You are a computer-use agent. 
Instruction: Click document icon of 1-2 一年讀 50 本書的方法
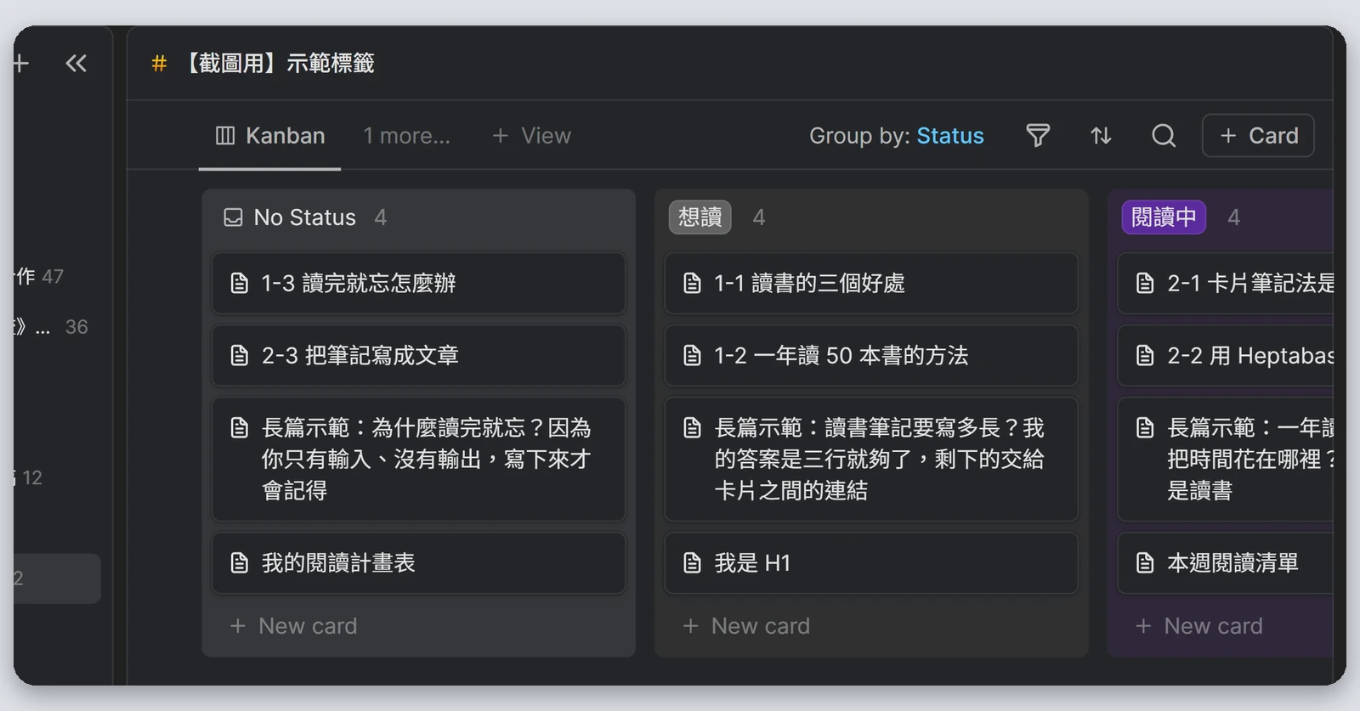(x=693, y=355)
